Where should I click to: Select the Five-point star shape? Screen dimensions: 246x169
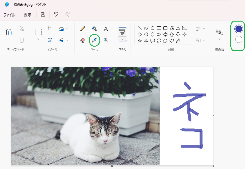click(140, 41)
